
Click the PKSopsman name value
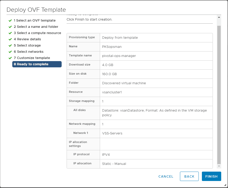pos(112,47)
